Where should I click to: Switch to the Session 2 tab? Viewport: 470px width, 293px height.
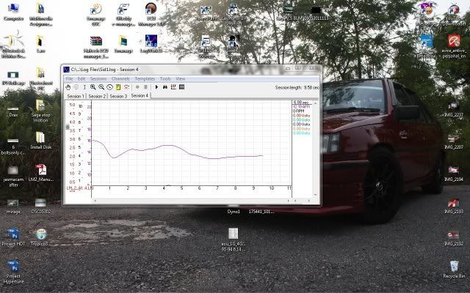pos(97,96)
